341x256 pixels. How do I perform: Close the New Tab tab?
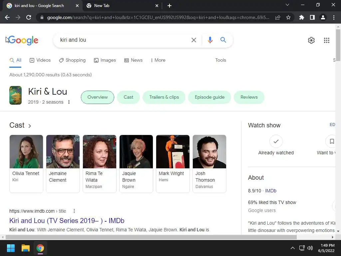tap(157, 6)
